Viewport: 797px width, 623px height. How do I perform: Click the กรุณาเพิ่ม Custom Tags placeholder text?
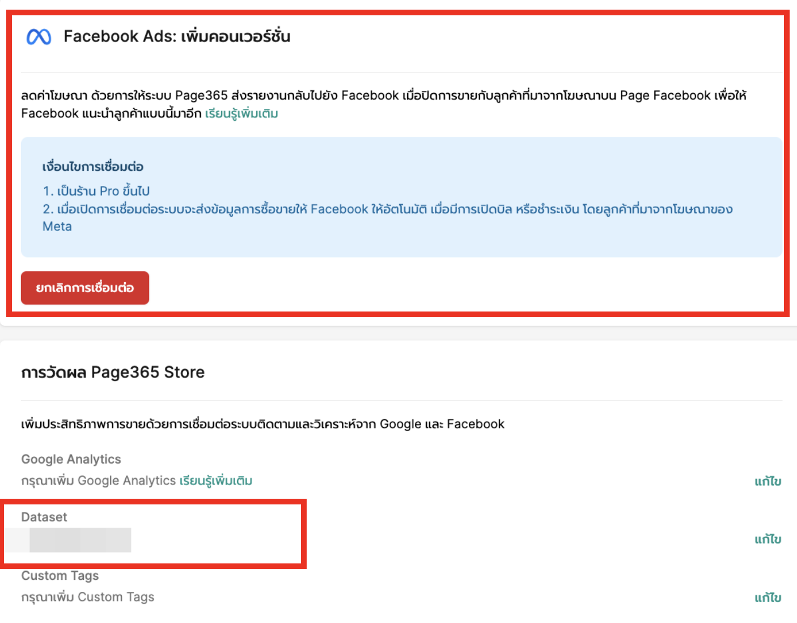pos(88,597)
